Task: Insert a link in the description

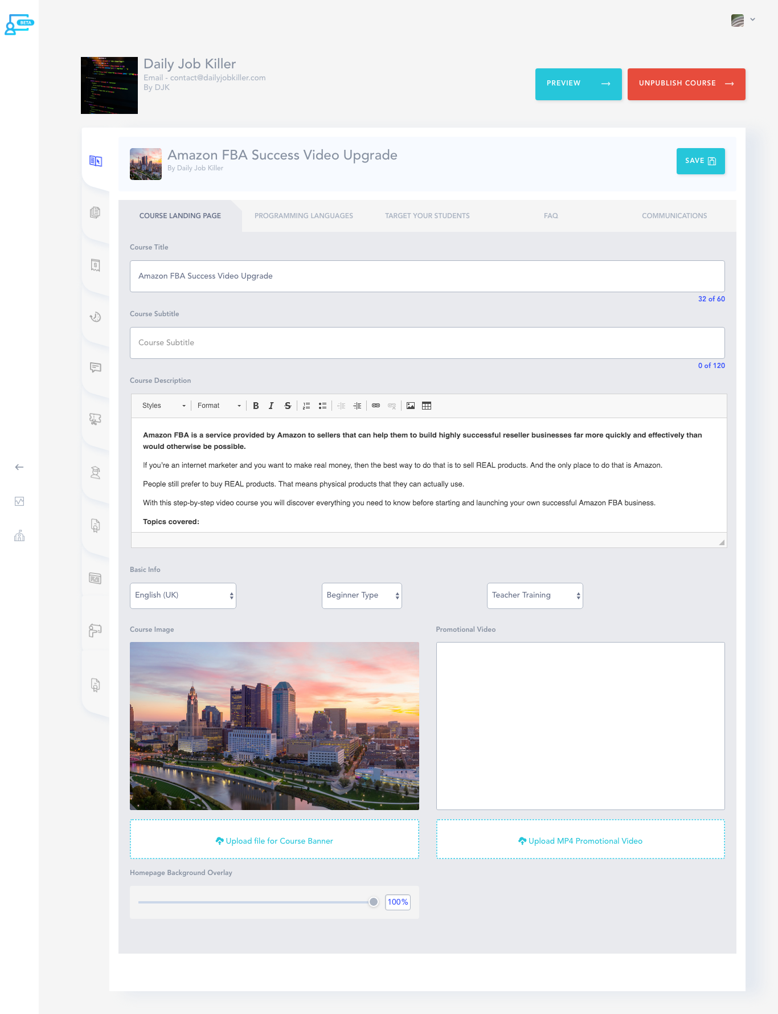Action: coord(376,406)
